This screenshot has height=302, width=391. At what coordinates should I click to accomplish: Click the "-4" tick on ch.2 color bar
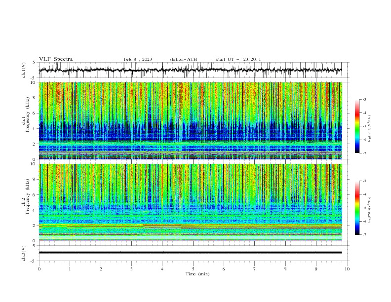point(364,194)
